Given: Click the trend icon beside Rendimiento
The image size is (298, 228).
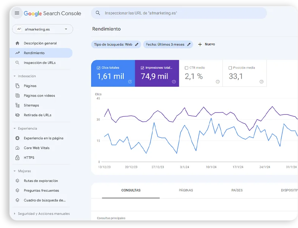Looking at the screenshot, I should tap(17, 53).
